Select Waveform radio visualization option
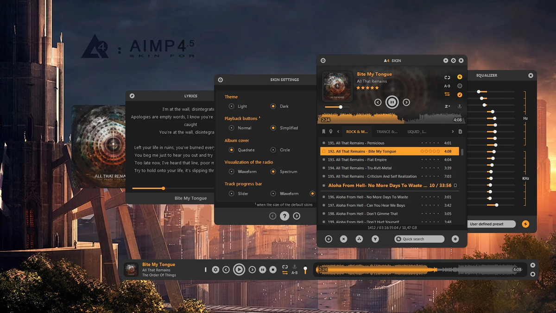 click(232, 172)
